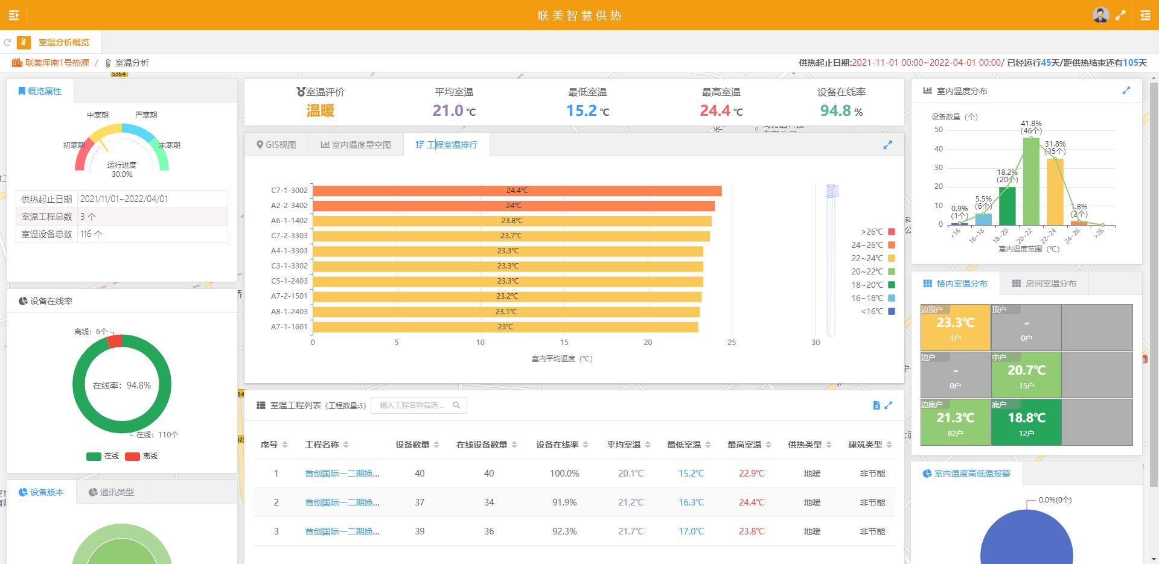Expand the 室内温度分布 chart to fullscreen
The image size is (1159, 564).
(x=1126, y=90)
